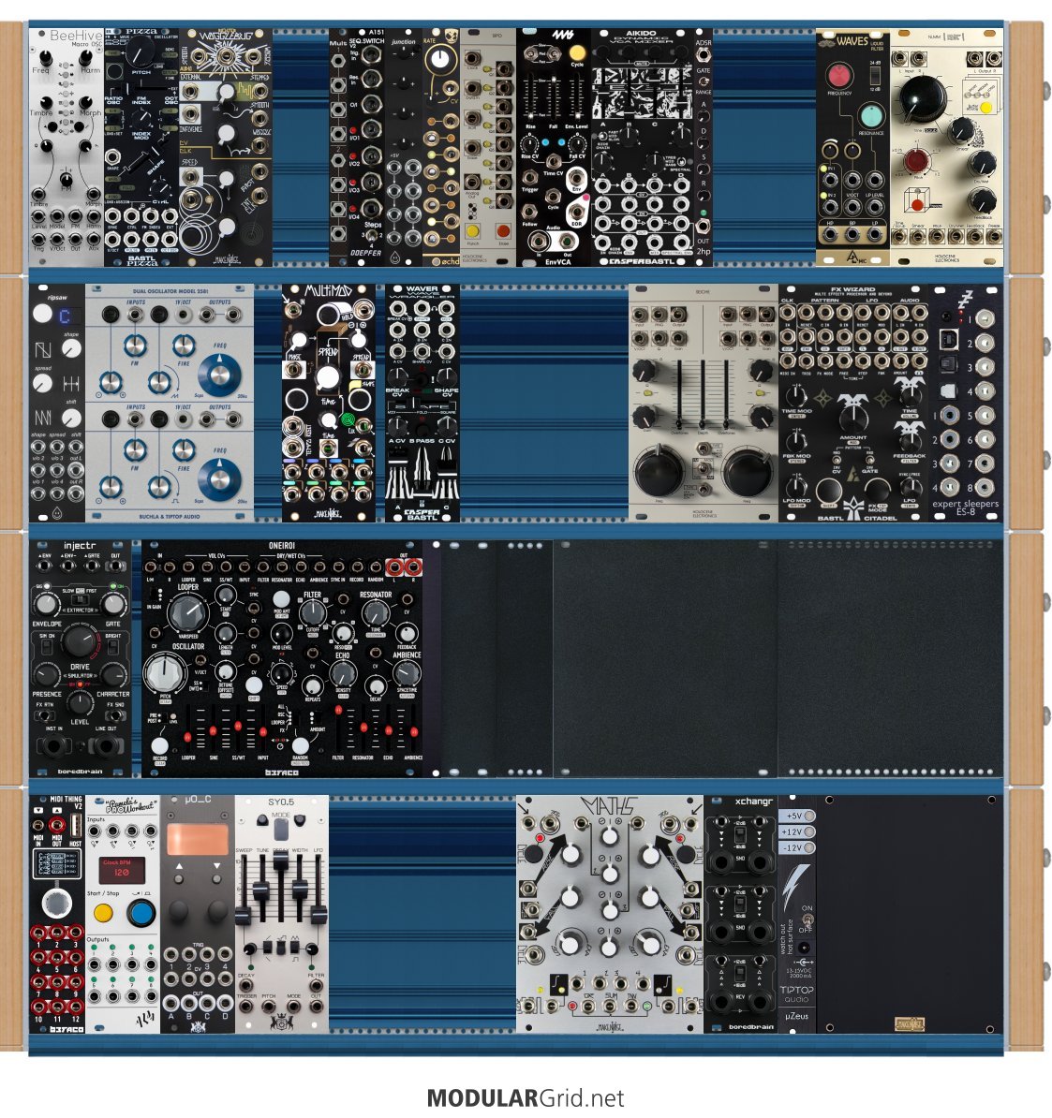The height and width of the screenshot is (1118, 1052).
Task: Click the MIDI Thing down arrow button
Action: click(37, 811)
